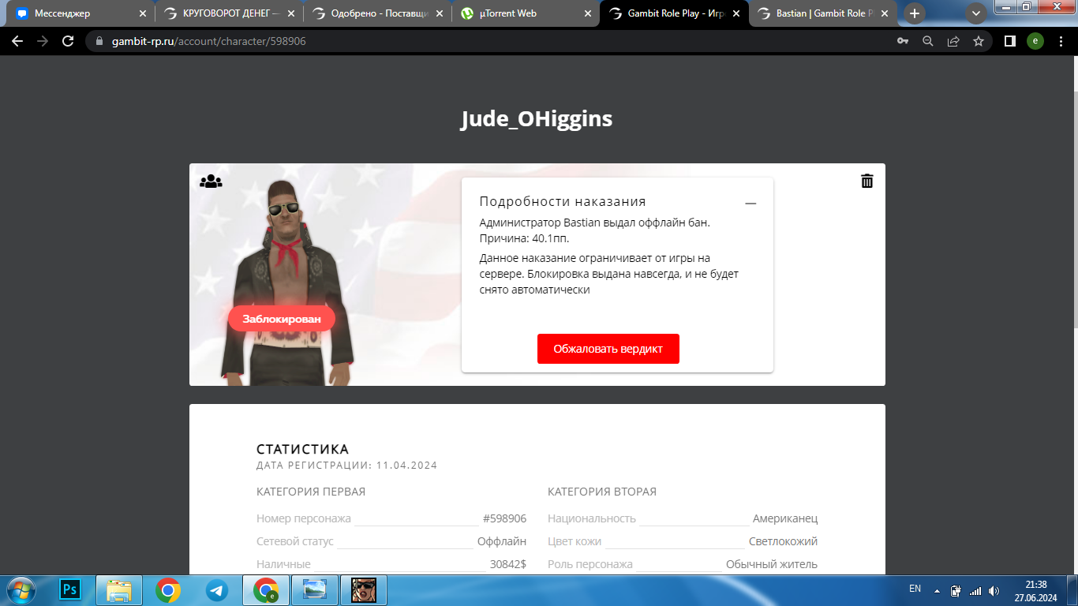The image size is (1078, 606).
Task: Click the trash delete character icon
Action: pyautogui.click(x=867, y=181)
